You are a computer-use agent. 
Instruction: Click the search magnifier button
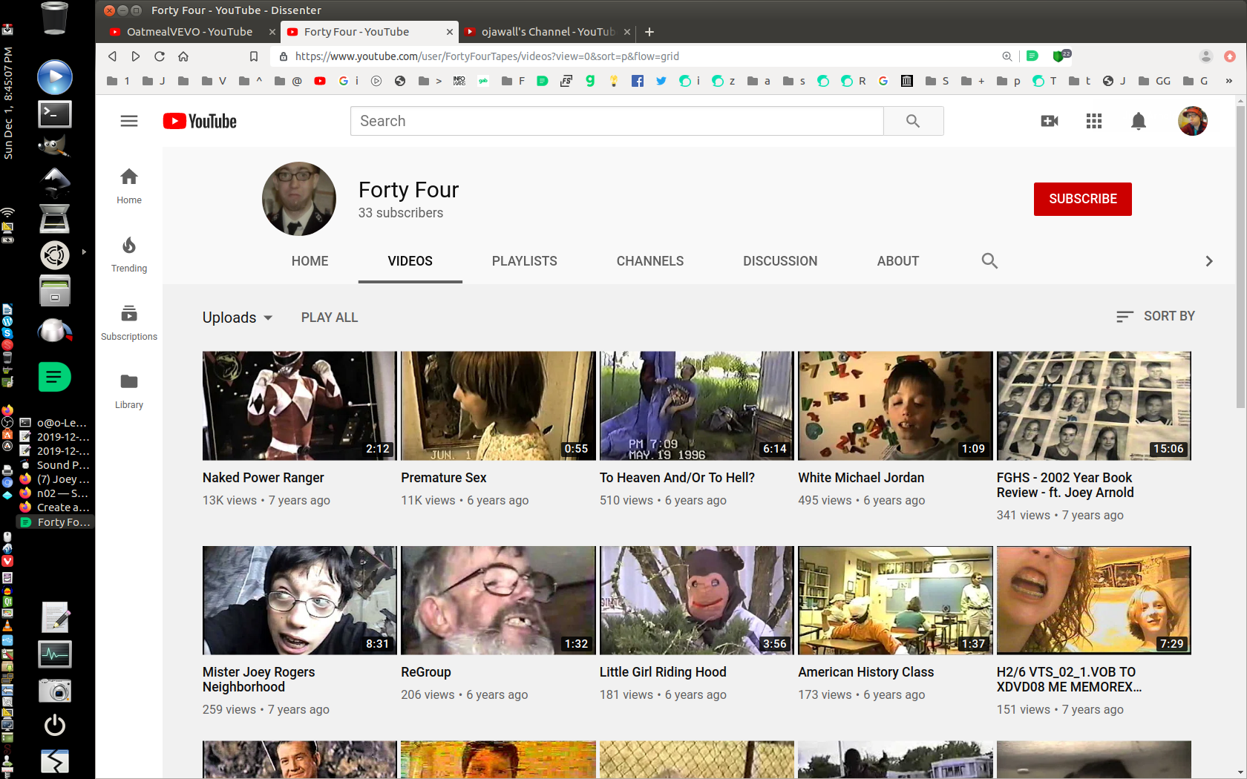(913, 121)
